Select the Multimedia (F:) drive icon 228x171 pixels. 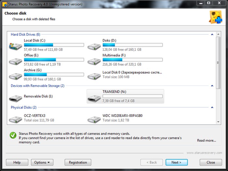[94, 62]
